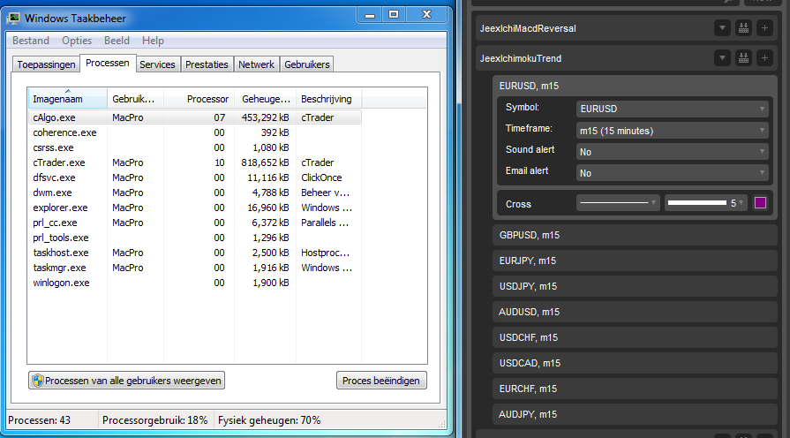Select the cAlgo.exe process row
790x438 pixels.
[194, 117]
